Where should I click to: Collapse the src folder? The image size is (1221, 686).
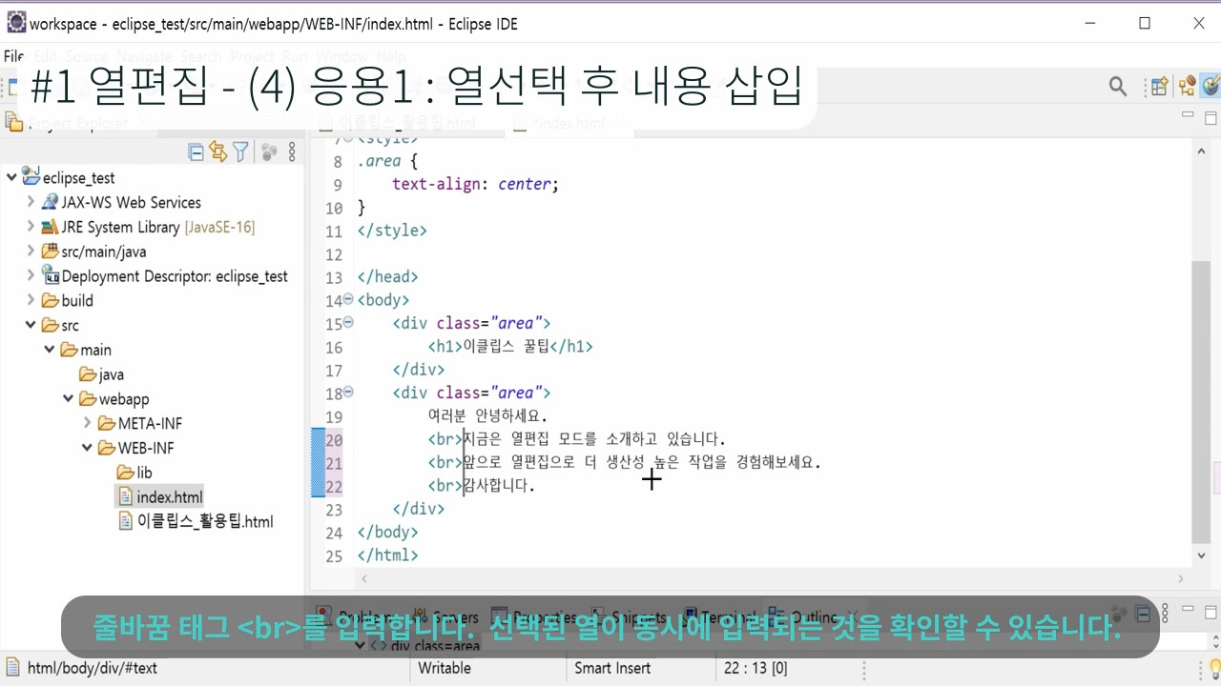click(x=31, y=325)
